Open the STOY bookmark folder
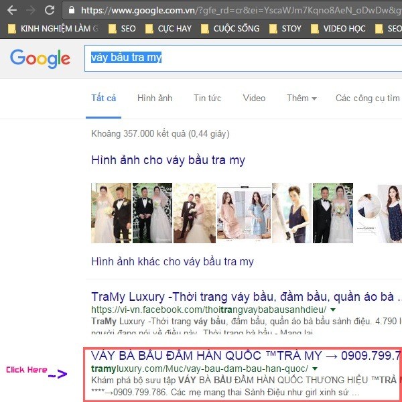 [285, 29]
